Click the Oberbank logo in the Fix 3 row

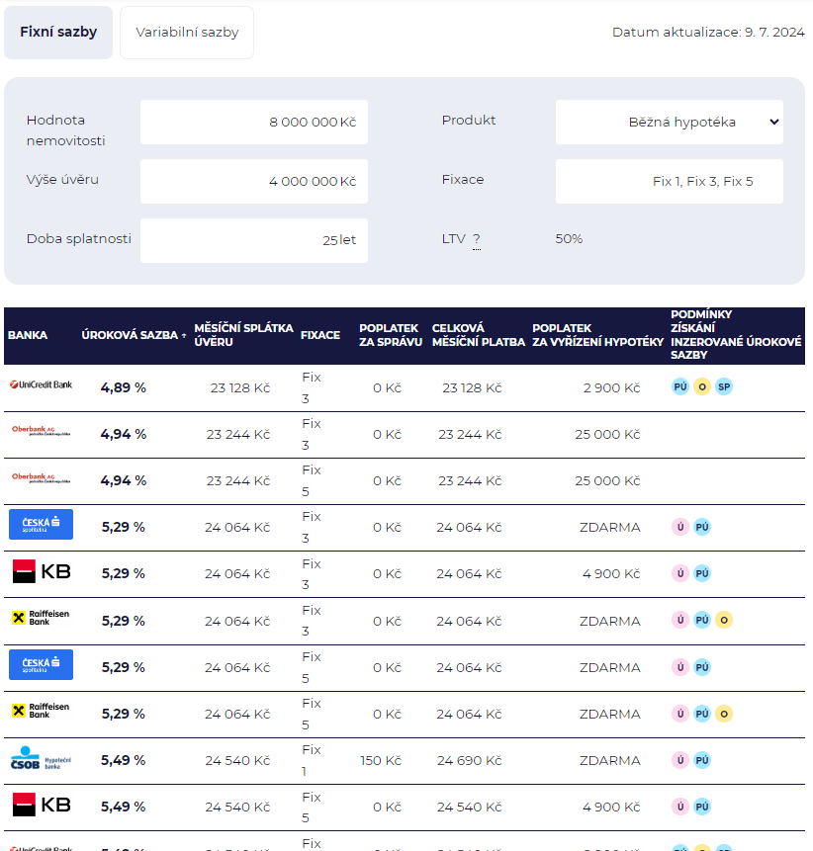tap(42, 432)
